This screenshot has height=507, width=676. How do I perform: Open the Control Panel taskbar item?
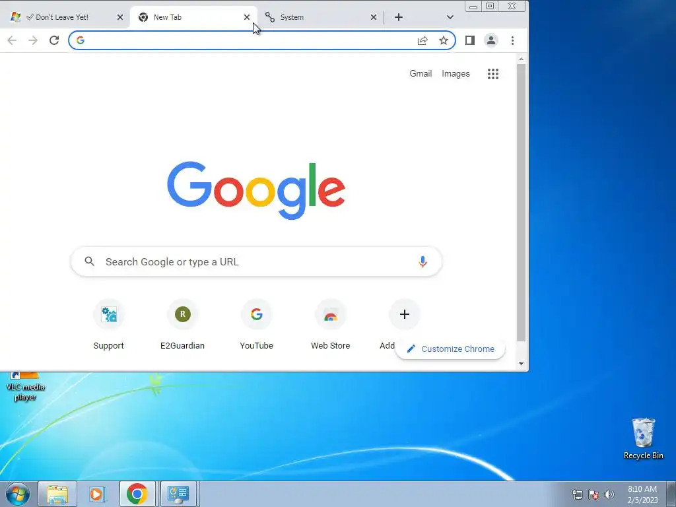[x=178, y=494]
